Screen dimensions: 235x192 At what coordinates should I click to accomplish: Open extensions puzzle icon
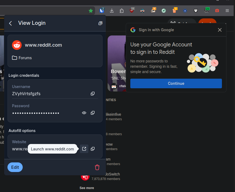tap(122, 11)
